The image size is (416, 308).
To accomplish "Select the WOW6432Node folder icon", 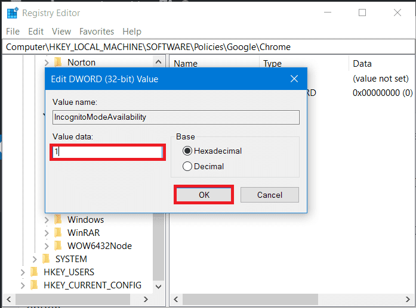I will pyautogui.click(x=58, y=246).
